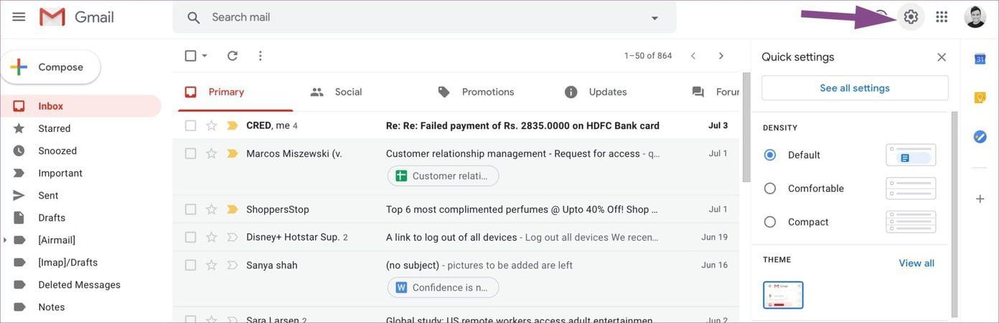Open the main menu hamburger icon
Viewport: 999px width, 323px height.
point(19,16)
